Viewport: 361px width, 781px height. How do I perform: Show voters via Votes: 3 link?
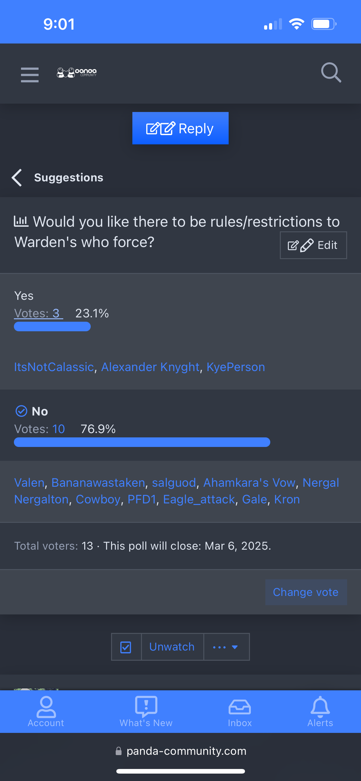point(38,313)
